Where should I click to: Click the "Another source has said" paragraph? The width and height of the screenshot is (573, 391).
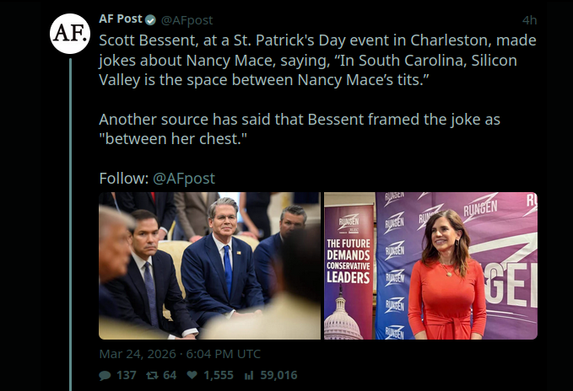317,128
